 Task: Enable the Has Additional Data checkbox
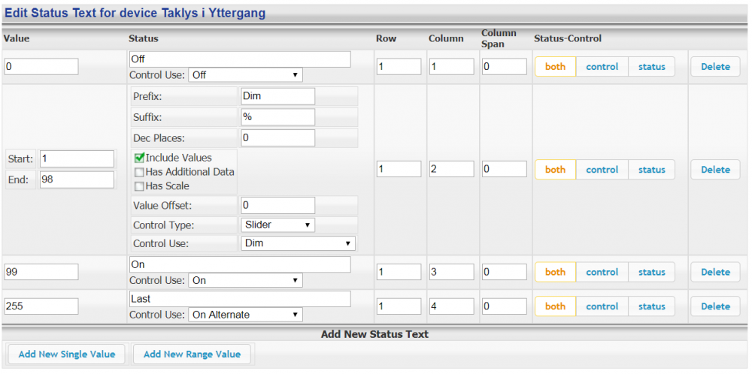pos(139,172)
